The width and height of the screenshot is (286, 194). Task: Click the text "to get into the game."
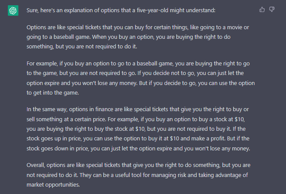click(53, 93)
